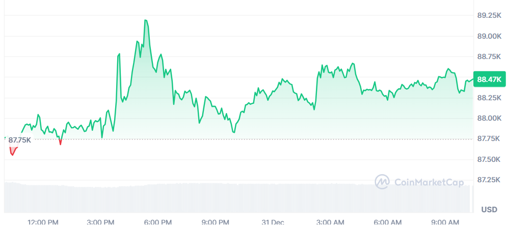Click the highest peak of the price line
507x225 pixels.
pos(146,20)
